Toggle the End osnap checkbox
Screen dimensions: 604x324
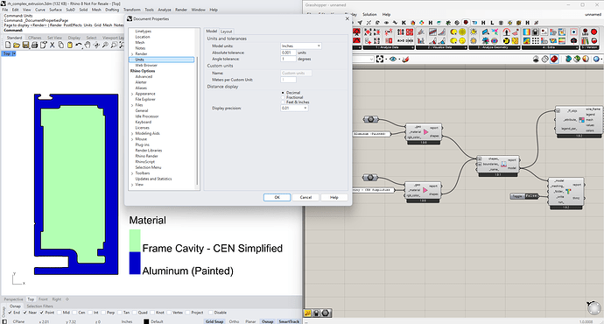(x=10, y=313)
